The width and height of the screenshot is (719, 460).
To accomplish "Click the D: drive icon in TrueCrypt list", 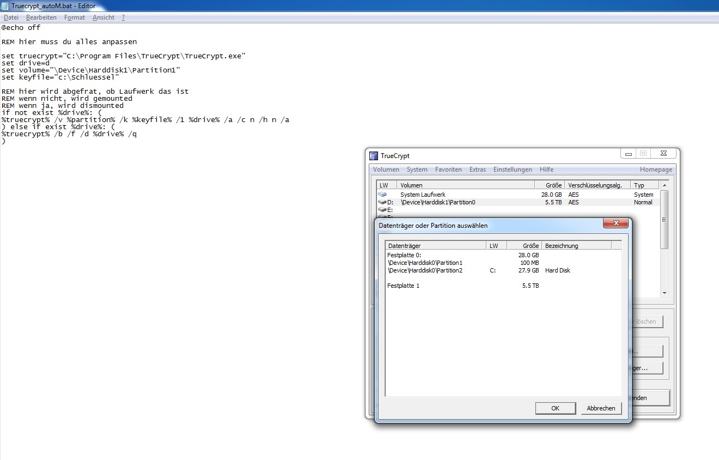I will click(x=382, y=202).
